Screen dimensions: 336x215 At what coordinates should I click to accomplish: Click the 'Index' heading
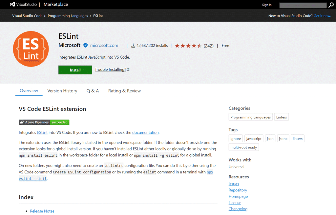point(26,197)
